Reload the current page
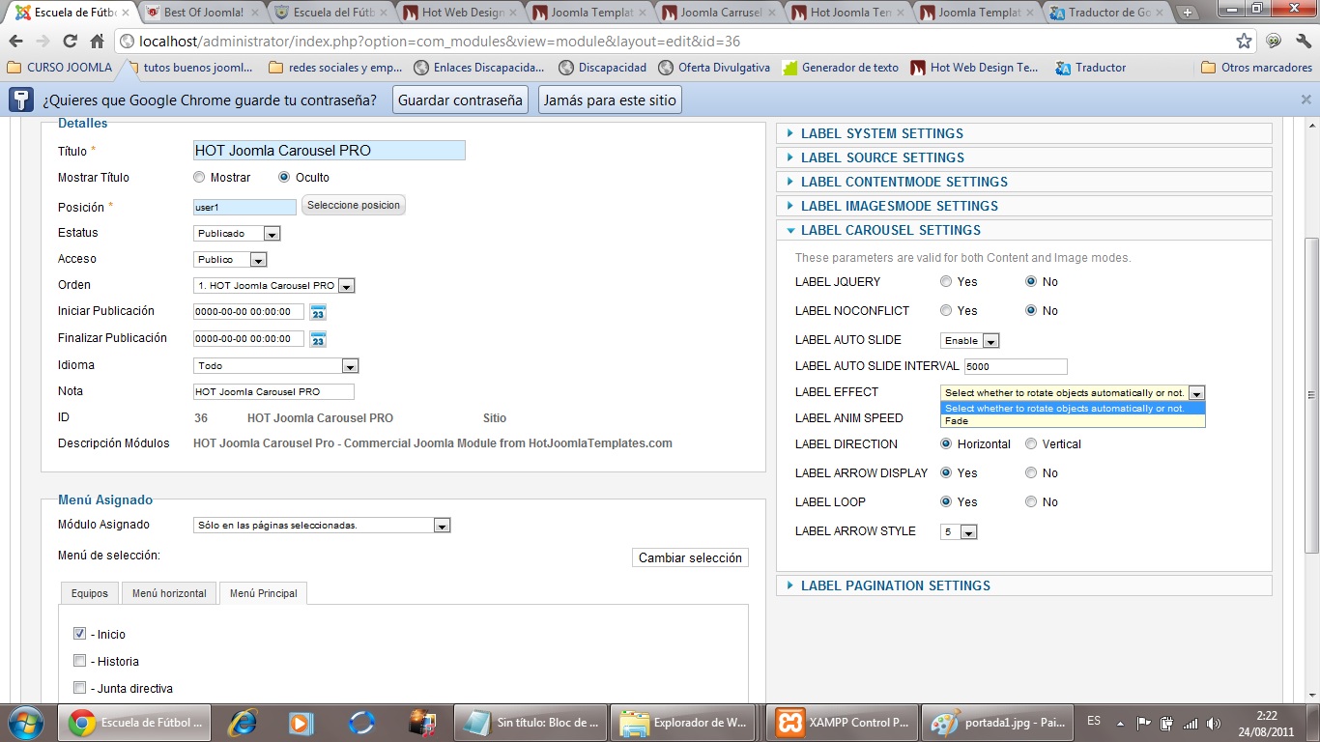Image resolution: width=1320 pixels, height=742 pixels. [x=70, y=42]
